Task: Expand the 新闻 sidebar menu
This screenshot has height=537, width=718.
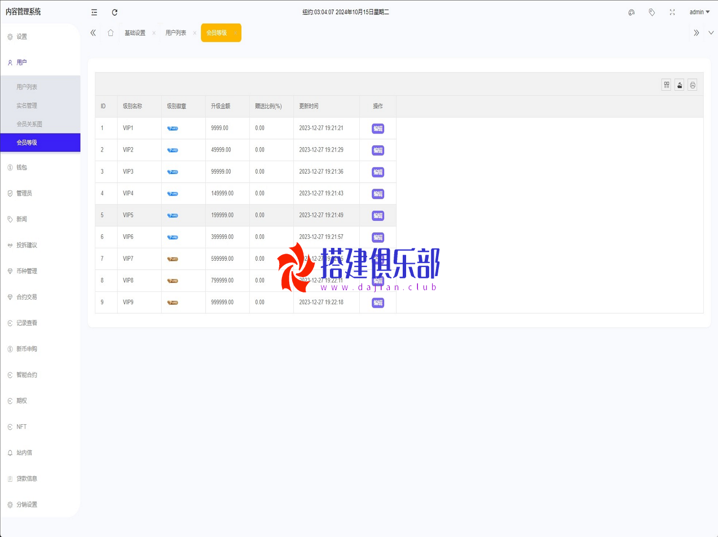Action: (x=40, y=219)
